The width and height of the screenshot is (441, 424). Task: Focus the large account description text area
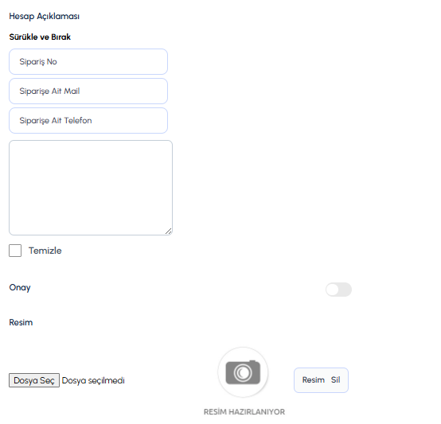tap(91, 188)
